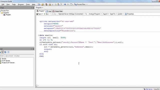160x90 pixels.
Task: Click the globe icon in Server List toolbar
Action: (5, 52)
